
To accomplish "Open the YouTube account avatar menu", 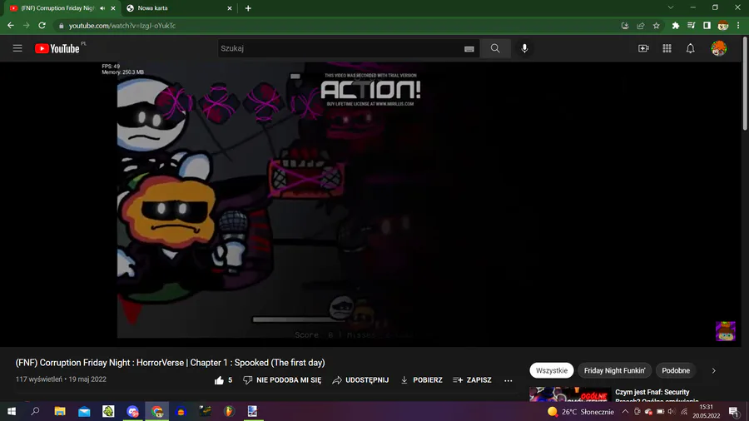I will (x=718, y=48).
